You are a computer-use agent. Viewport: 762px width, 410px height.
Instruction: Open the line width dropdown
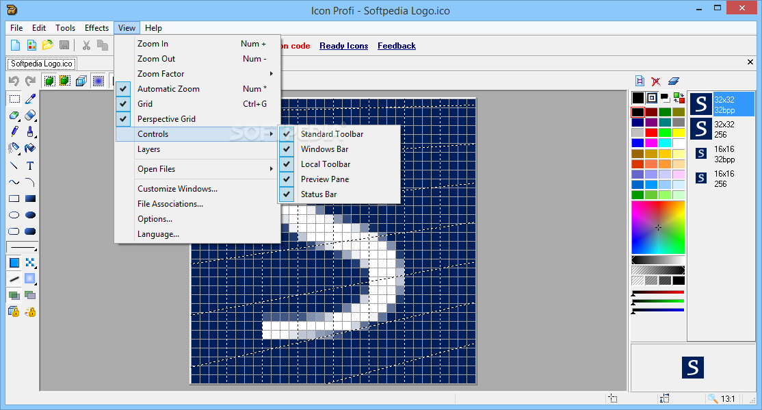pos(23,247)
